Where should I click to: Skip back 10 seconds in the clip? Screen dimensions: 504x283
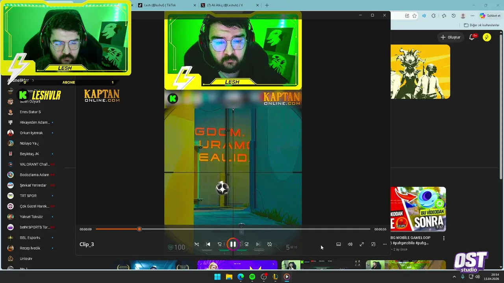point(220,244)
